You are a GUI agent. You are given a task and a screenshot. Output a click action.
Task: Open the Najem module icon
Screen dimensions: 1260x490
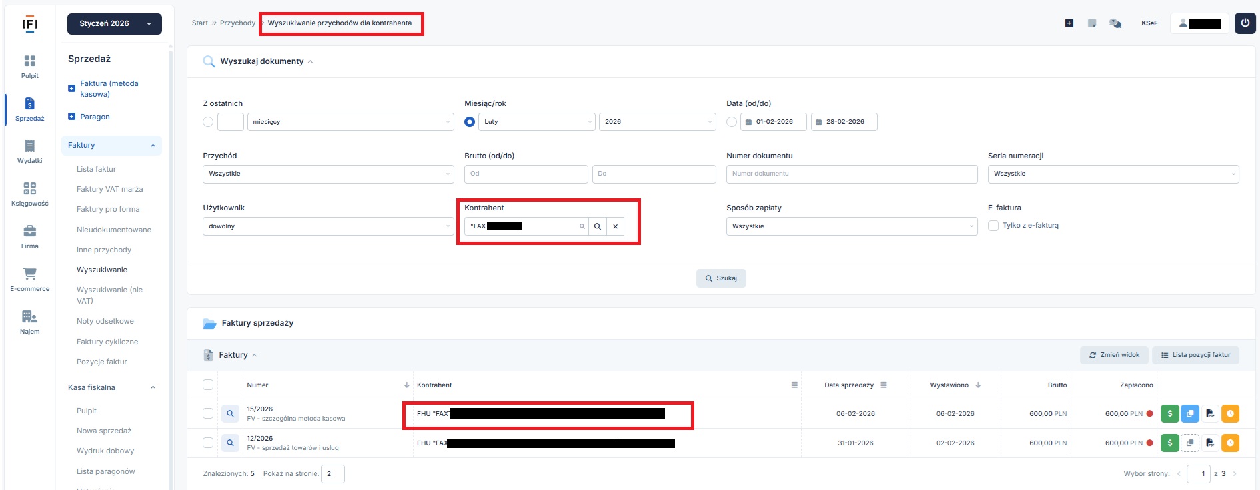(29, 317)
